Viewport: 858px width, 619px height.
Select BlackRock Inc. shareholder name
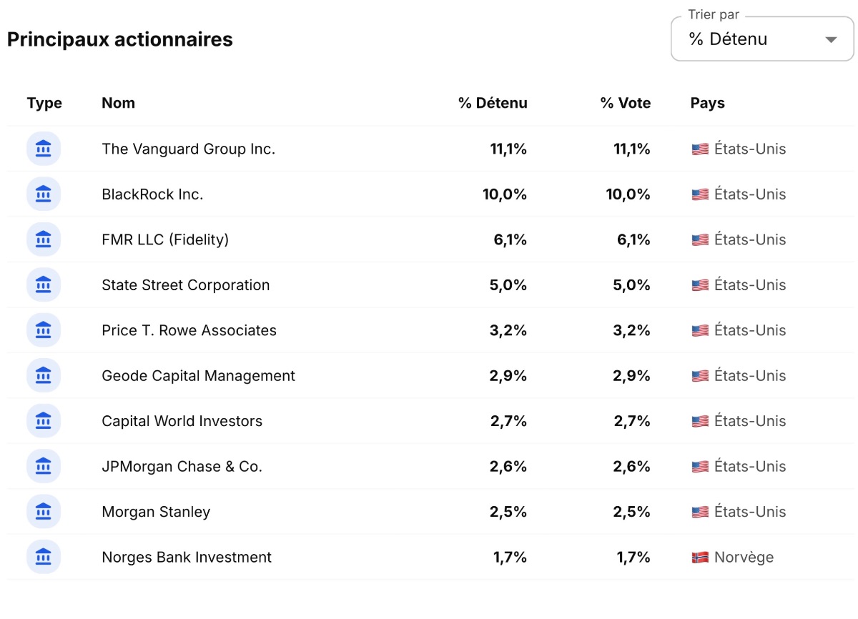(x=152, y=194)
